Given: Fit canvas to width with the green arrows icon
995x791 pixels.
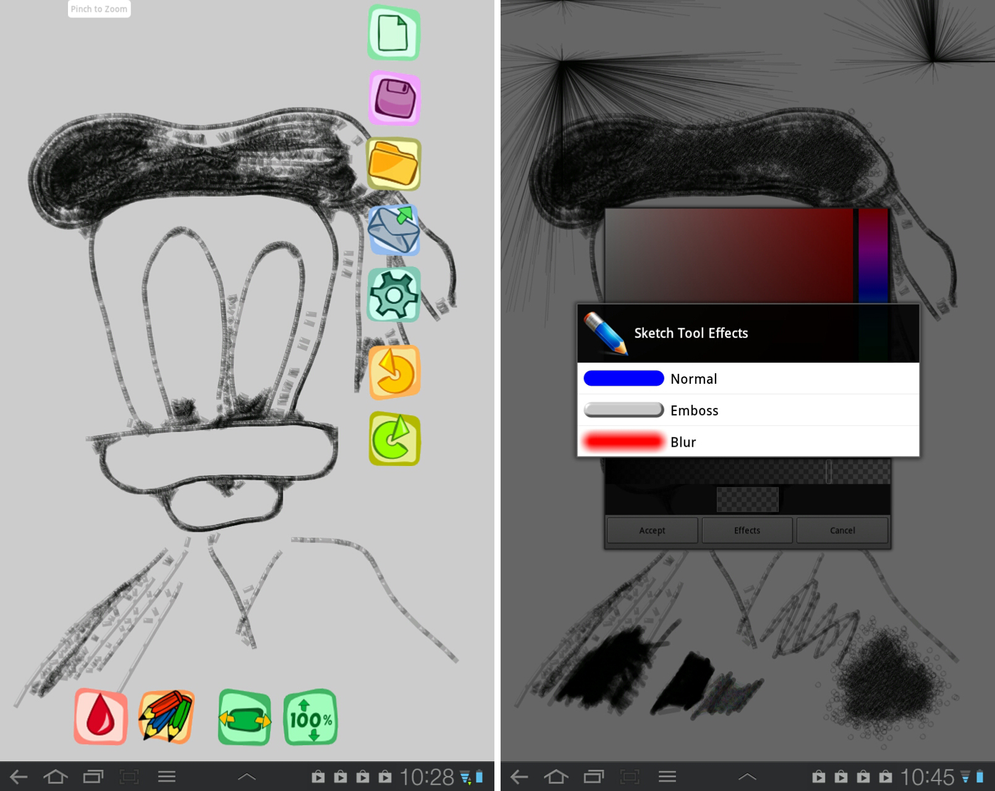Looking at the screenshot, I should pyautogui.click(x=245, y=717).
